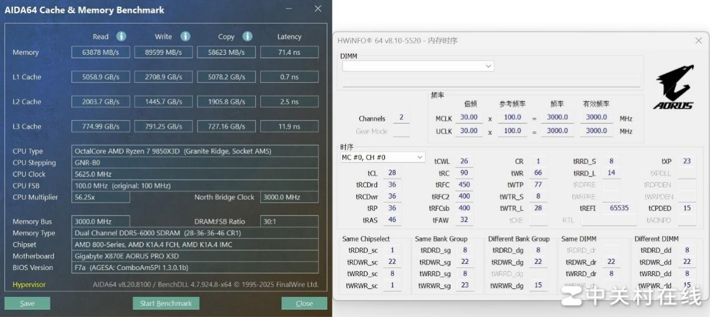
Task: Click the tCPDED value 15
Action: (687, 208)
